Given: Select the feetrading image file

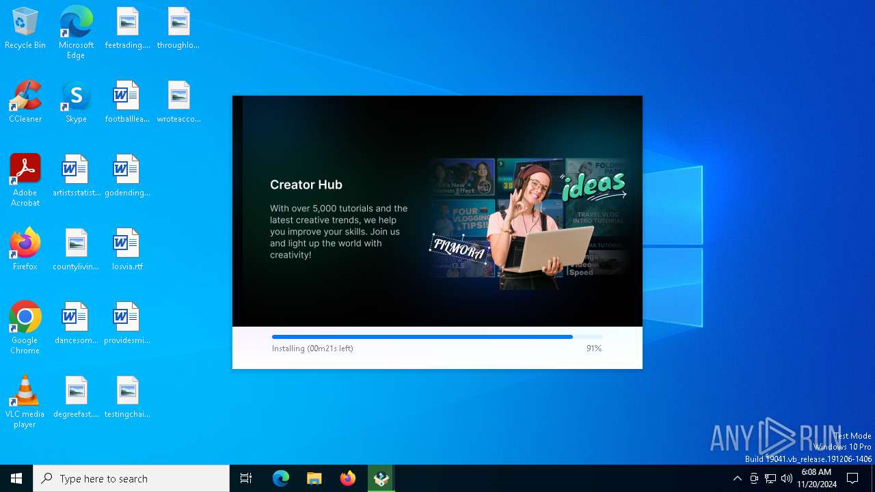Looking at the screenshot, I should tap(127, 28).
